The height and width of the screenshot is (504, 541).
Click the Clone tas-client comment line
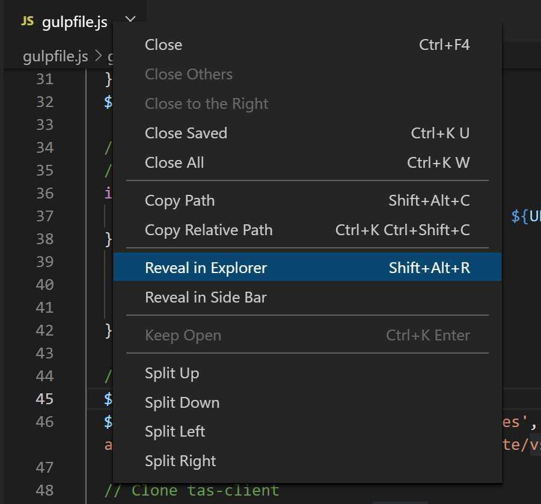point(194,490)
